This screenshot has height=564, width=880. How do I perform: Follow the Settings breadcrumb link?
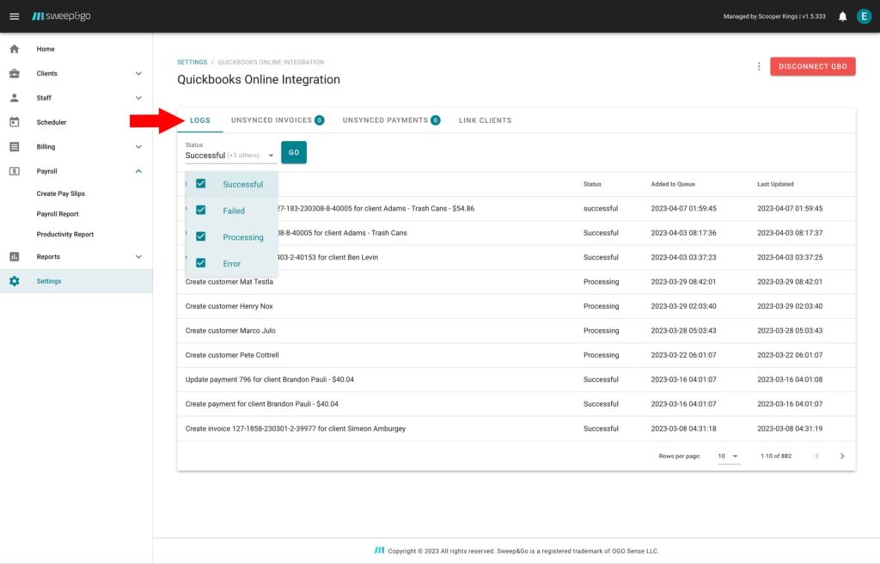(x=192, y=62)
